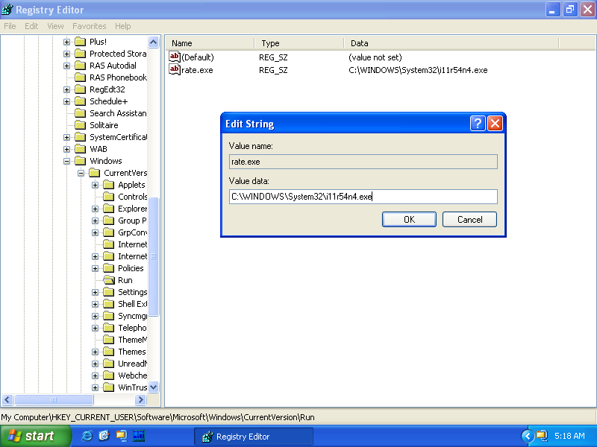Expand the Policies tree node
This screenshot has width=597, height=447.
pyautogui.click(x=96, y=268)
